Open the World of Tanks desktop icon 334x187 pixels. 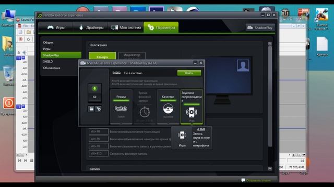point(285,12)
